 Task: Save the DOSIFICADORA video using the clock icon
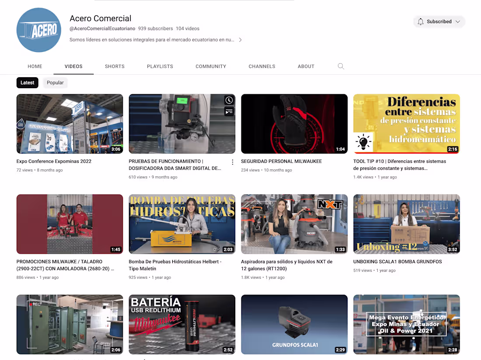[229, 100]
